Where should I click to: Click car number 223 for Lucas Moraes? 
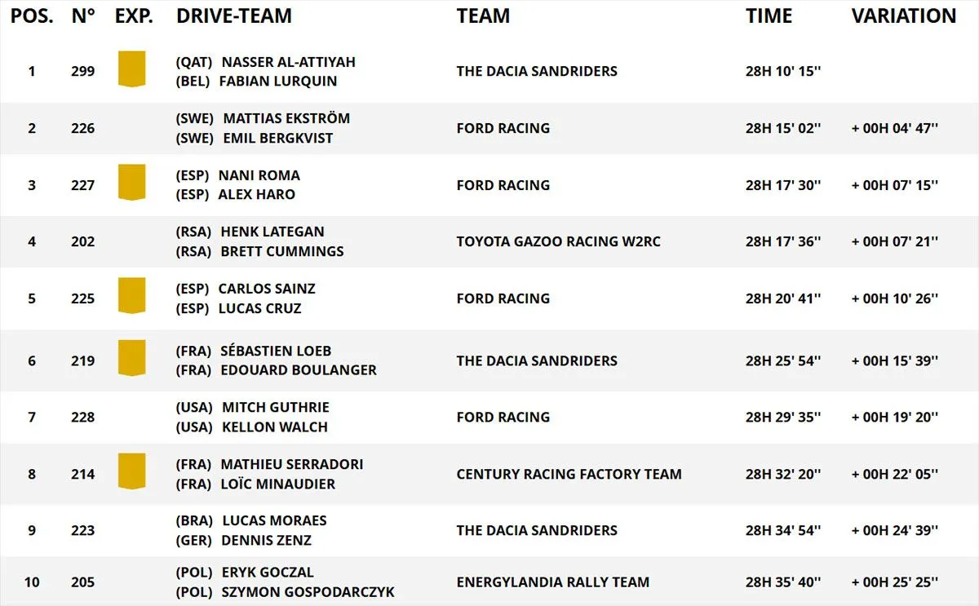coord(82,530)
